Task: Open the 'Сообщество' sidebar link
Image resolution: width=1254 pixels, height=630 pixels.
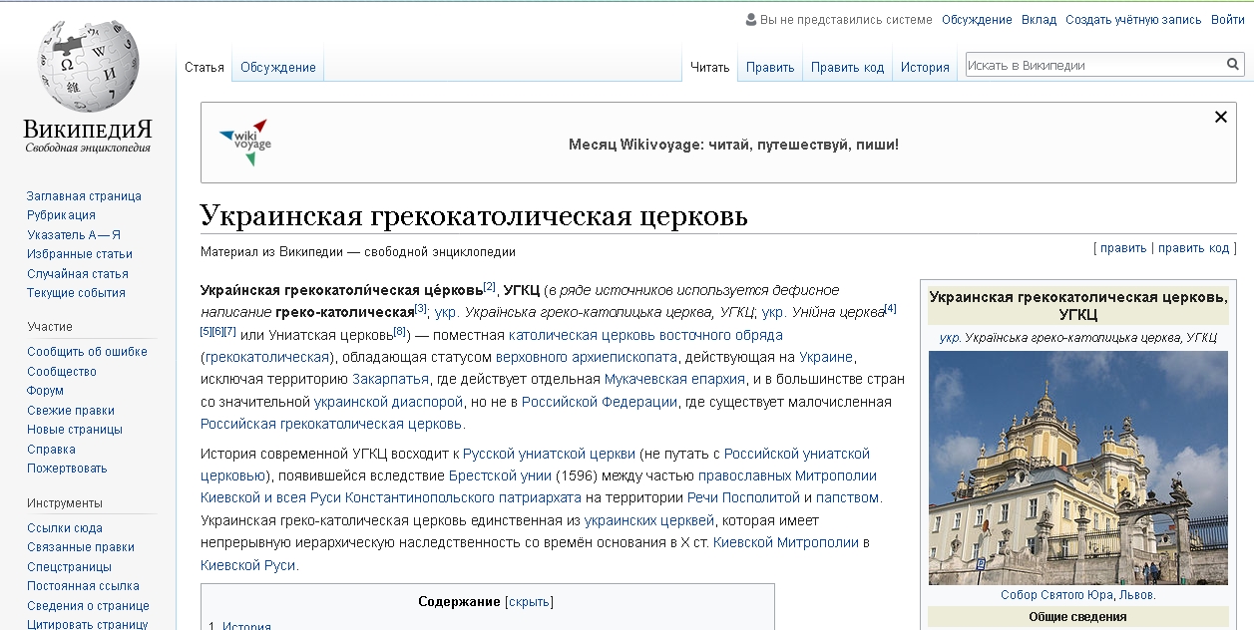Action: coord(62,371)
